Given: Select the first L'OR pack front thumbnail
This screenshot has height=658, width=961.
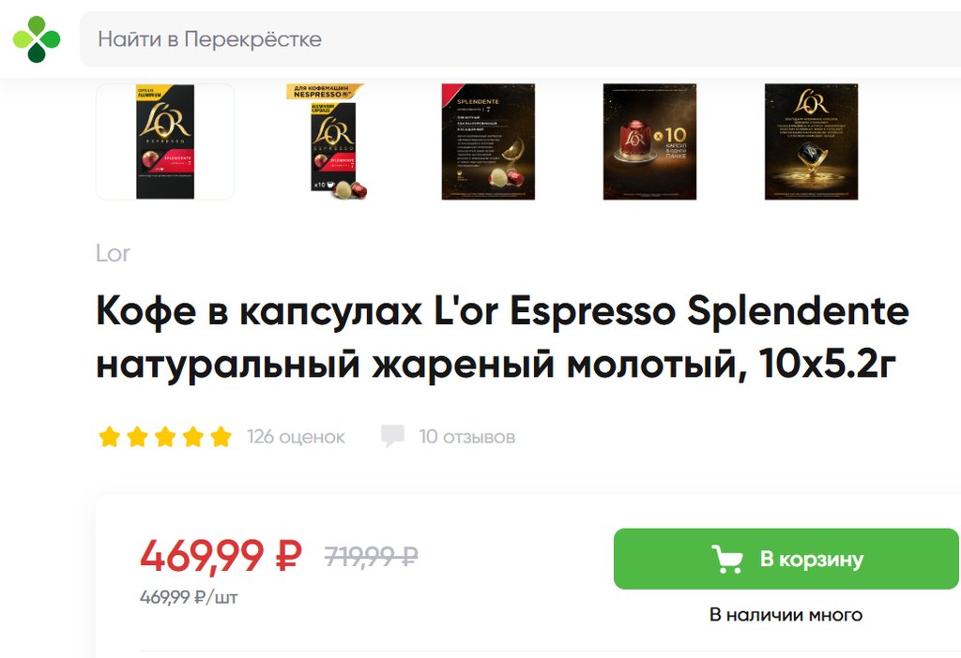Looking at the screenshot, I should (x=165, y=142).
